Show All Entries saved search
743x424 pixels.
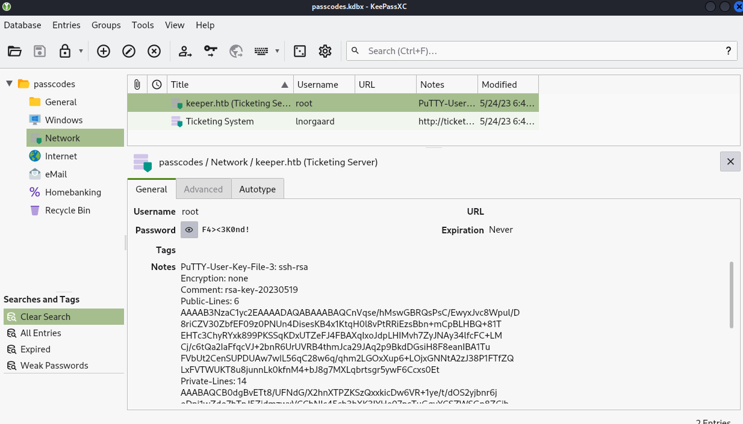click(64, 333)
